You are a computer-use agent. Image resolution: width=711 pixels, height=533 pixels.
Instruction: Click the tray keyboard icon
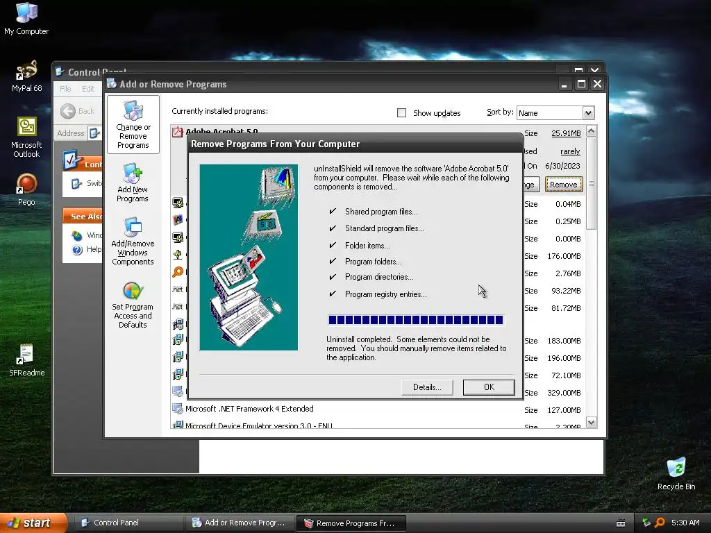(x=621, y=523)
